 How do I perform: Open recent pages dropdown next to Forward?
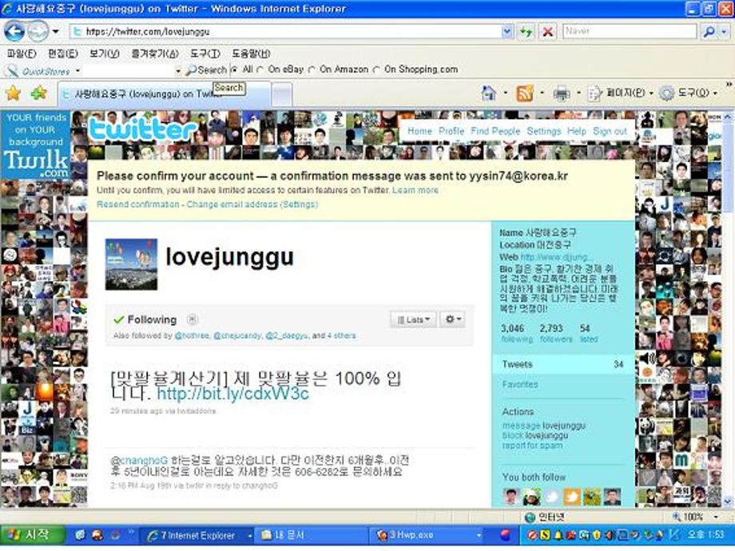tap(55, 32)
